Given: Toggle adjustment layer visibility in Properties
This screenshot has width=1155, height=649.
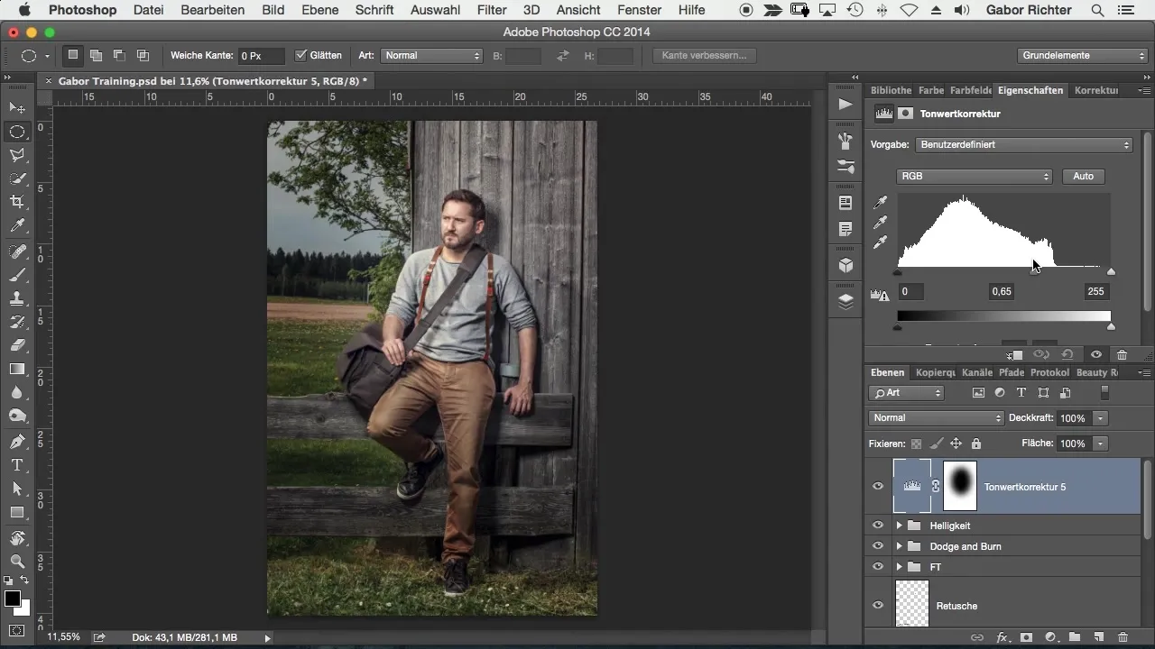Looking at the screenshot, I should pos(1095,355).
